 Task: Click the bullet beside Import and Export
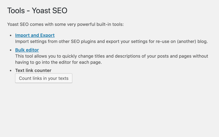pyautogui.click(x=11, y=35)
